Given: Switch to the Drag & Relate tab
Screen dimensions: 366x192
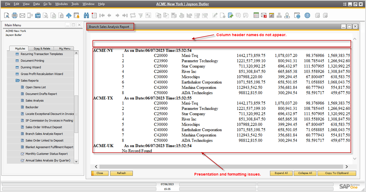Looking at the screenshot, I should click(41, 48).
